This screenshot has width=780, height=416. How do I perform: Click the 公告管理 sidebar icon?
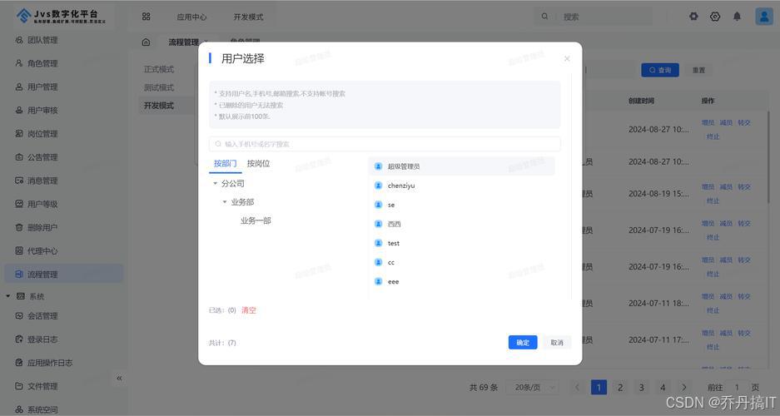[19, 157]
